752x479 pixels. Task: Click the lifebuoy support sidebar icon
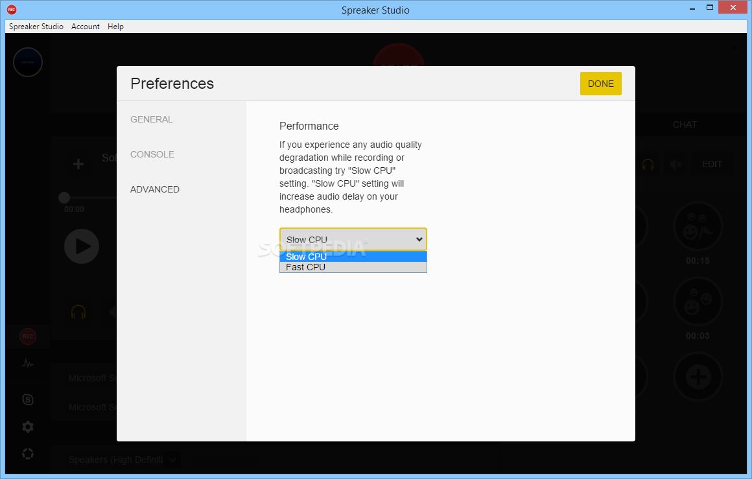pyautogui.click(x=28, y=454)
